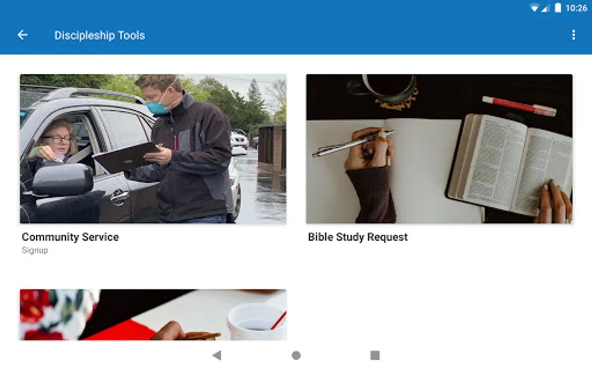Tap the Android recents square button
592x370 pixels.
(375, 355)
